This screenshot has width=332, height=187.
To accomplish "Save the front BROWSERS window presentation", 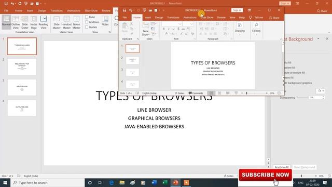I will (125, 10).
